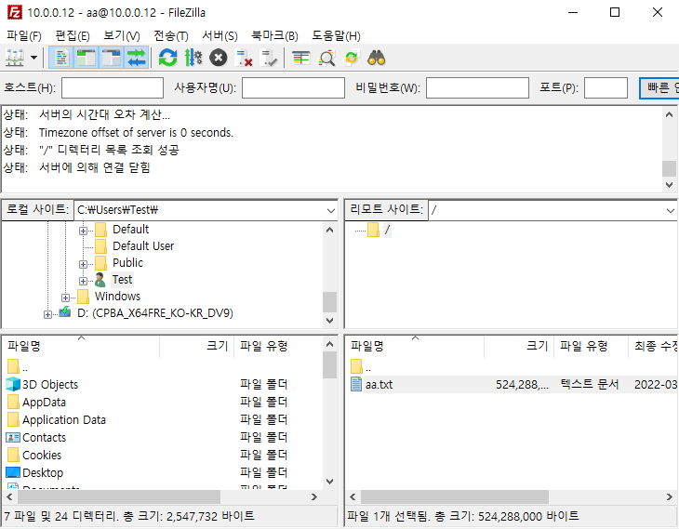Select Desktop folder in local list
The width and height of the screenshot is (679, 529).
[43, 472]
